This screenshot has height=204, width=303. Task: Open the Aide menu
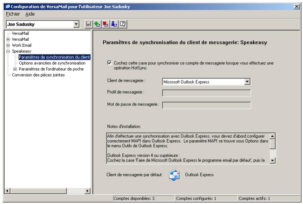pos(30,14)
